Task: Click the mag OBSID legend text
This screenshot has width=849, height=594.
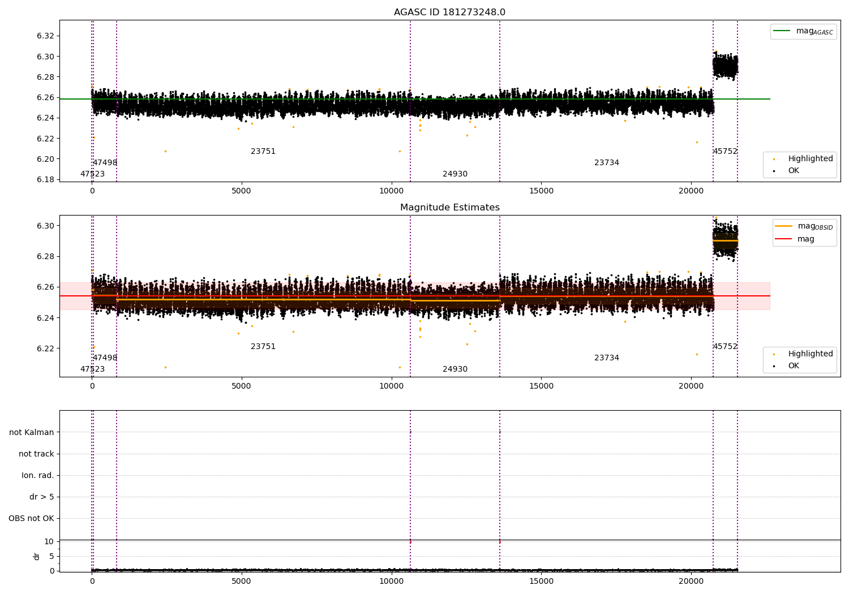Action: pyautogui.click(x=816, y=226)
